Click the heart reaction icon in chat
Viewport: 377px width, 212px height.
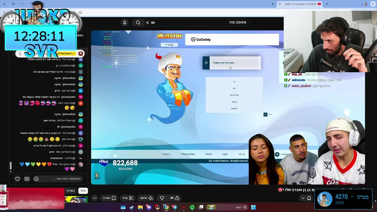pyautogui.click(x=17, y=179)
